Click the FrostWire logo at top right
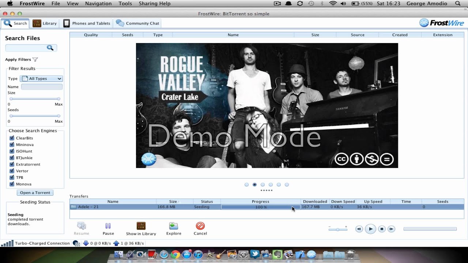 click(441, 23)
